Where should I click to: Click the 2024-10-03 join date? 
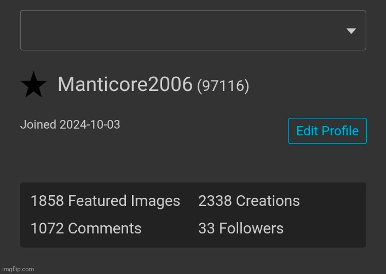click(x=90, y=124)
